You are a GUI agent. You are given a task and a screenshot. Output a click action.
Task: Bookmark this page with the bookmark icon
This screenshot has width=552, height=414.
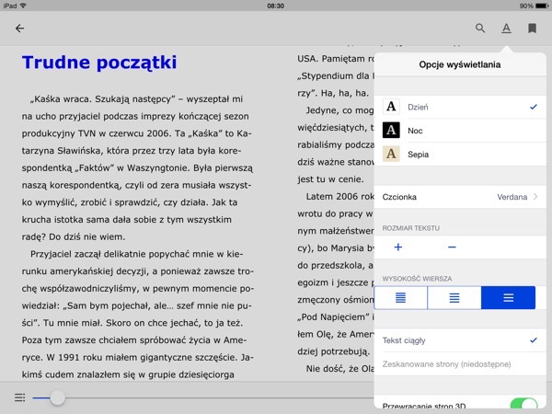pyautogui.click(x=533, y=29)
